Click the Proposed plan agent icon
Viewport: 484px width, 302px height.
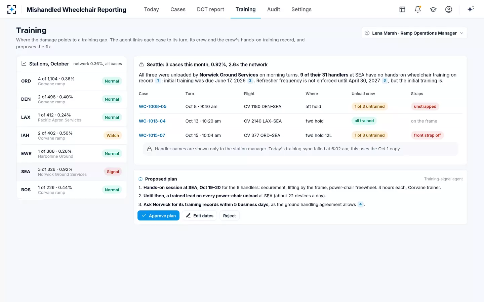[x=140, y=179]
